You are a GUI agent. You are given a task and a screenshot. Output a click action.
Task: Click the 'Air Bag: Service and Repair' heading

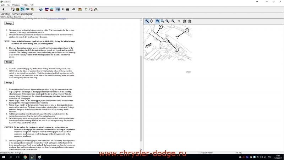coord(17,14)
